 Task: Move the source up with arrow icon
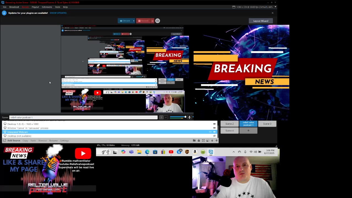[216, 141]
